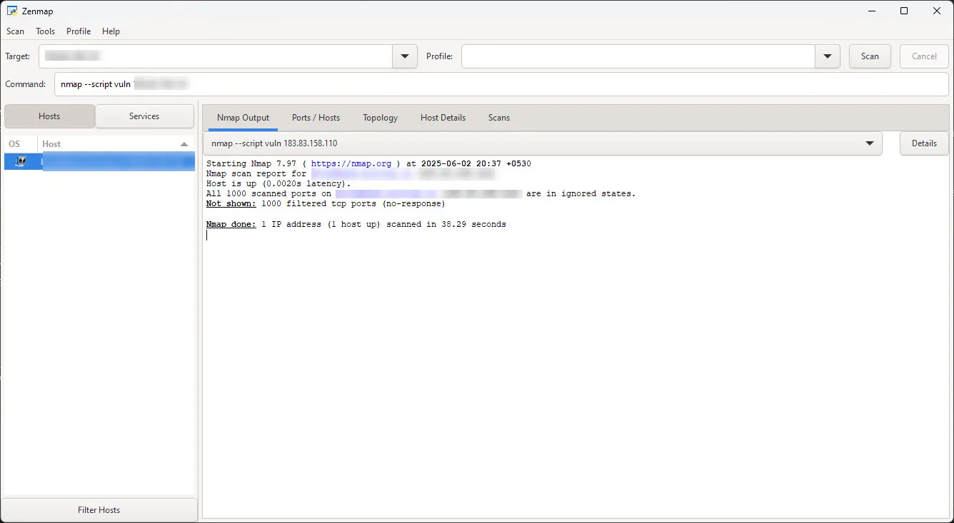The image size is (954, 523).
Task: Switch to the Scans tab
Action: pos(499,118)
